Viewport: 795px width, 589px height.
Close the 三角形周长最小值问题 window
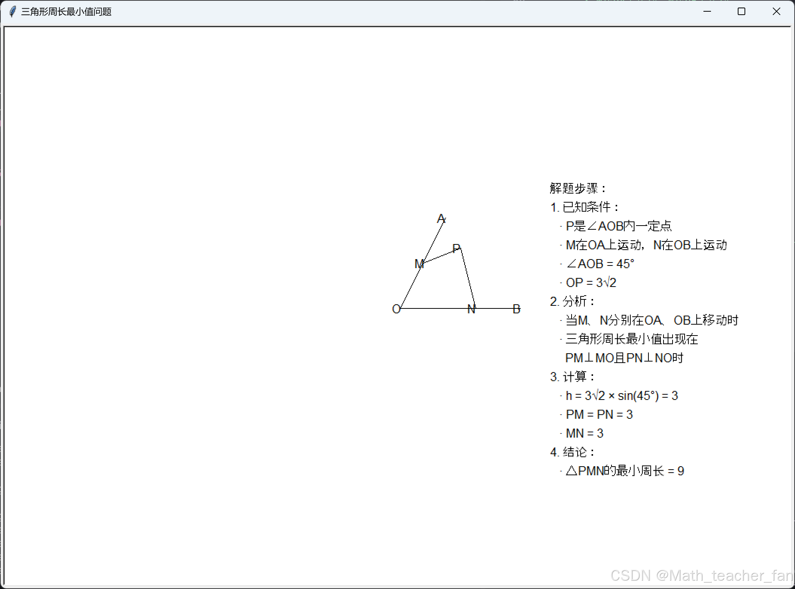point(776,12)
